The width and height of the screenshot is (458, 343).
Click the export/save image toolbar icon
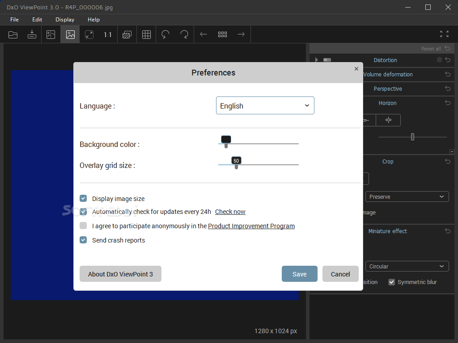tap(32, 34)
